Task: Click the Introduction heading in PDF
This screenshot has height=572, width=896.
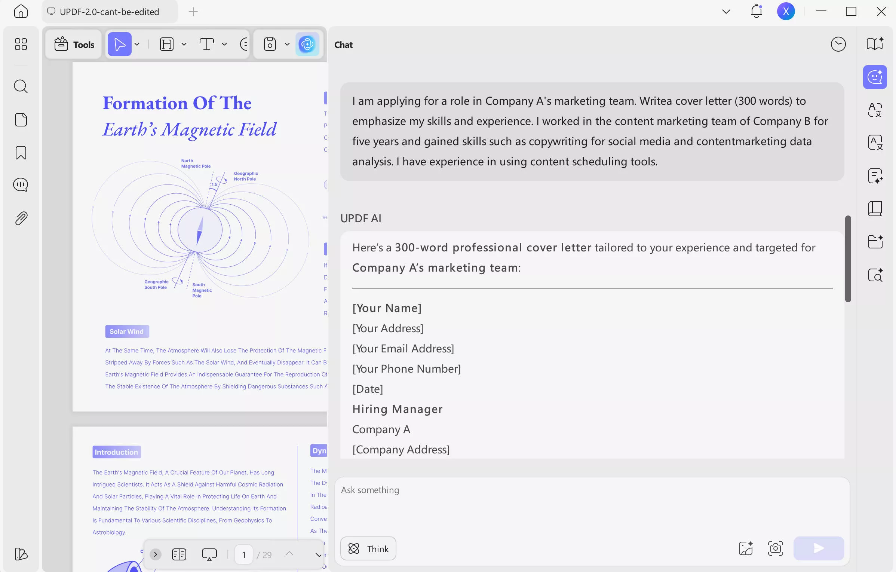Action: tap(116, 452)
